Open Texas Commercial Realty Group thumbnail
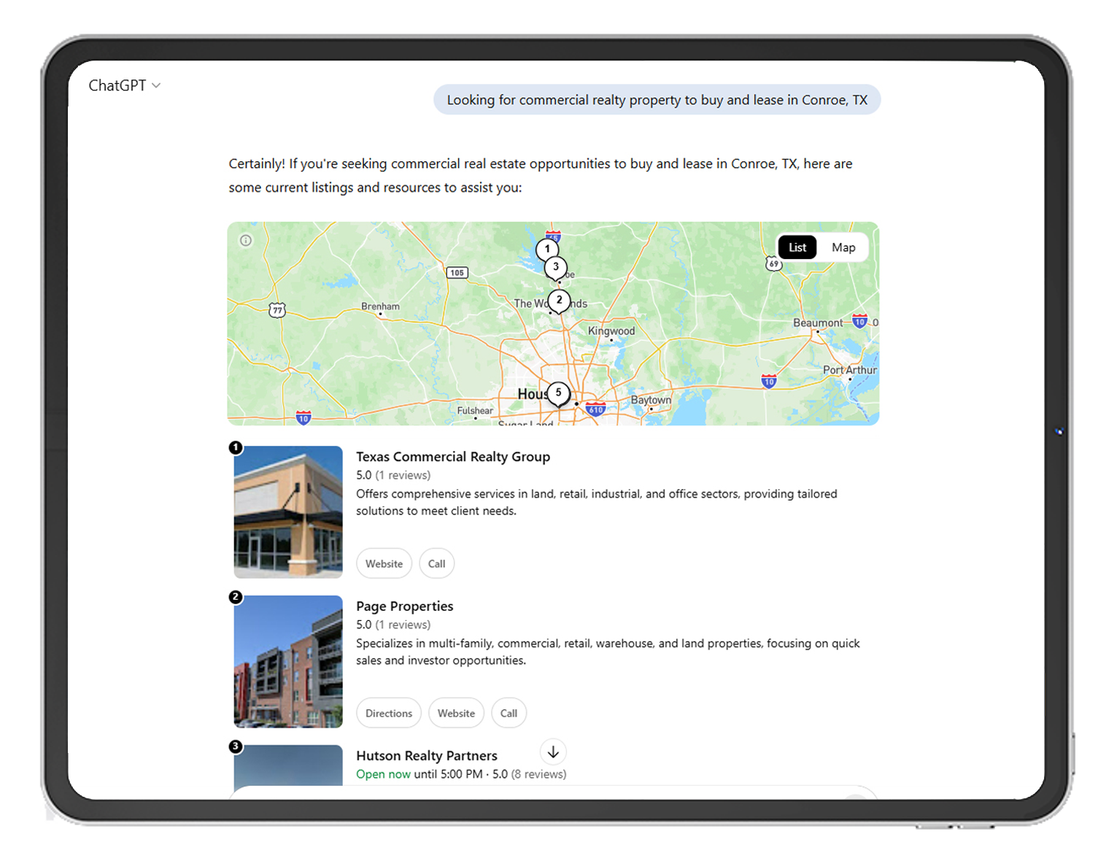 (x=288, y=511)
